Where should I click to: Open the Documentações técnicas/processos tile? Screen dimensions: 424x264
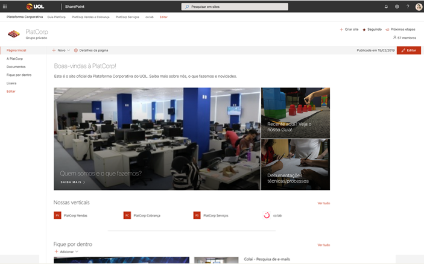296,165
